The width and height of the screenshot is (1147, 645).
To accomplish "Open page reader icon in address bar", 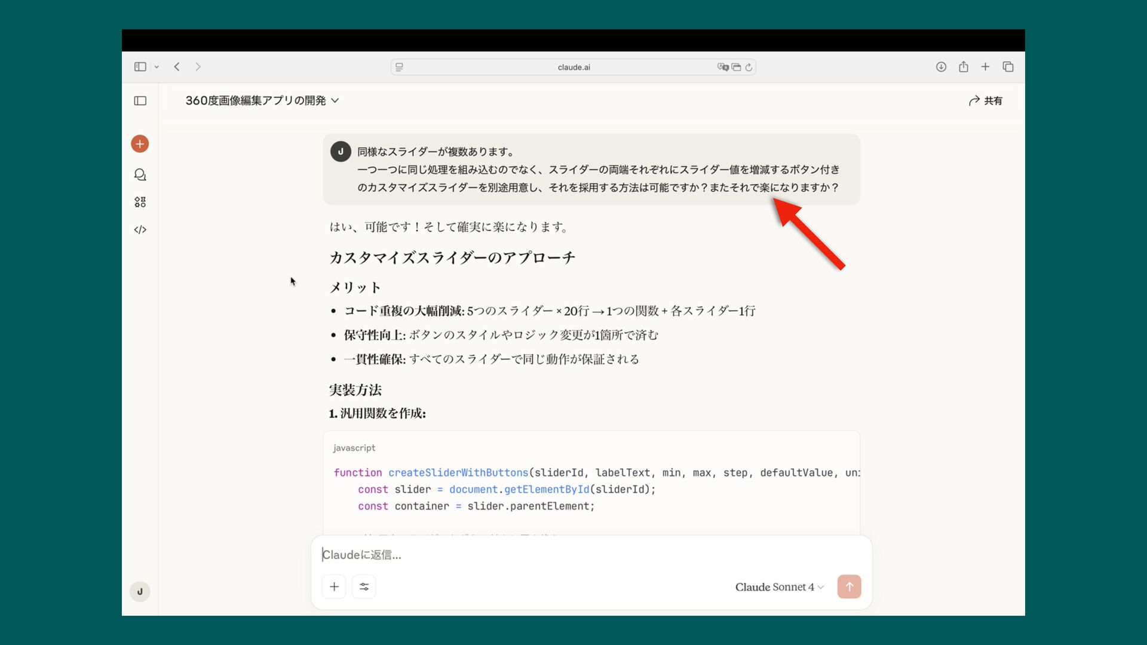I will 400,67.
